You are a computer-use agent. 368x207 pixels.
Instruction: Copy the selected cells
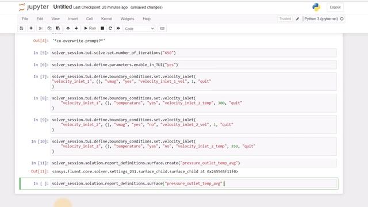49,28
